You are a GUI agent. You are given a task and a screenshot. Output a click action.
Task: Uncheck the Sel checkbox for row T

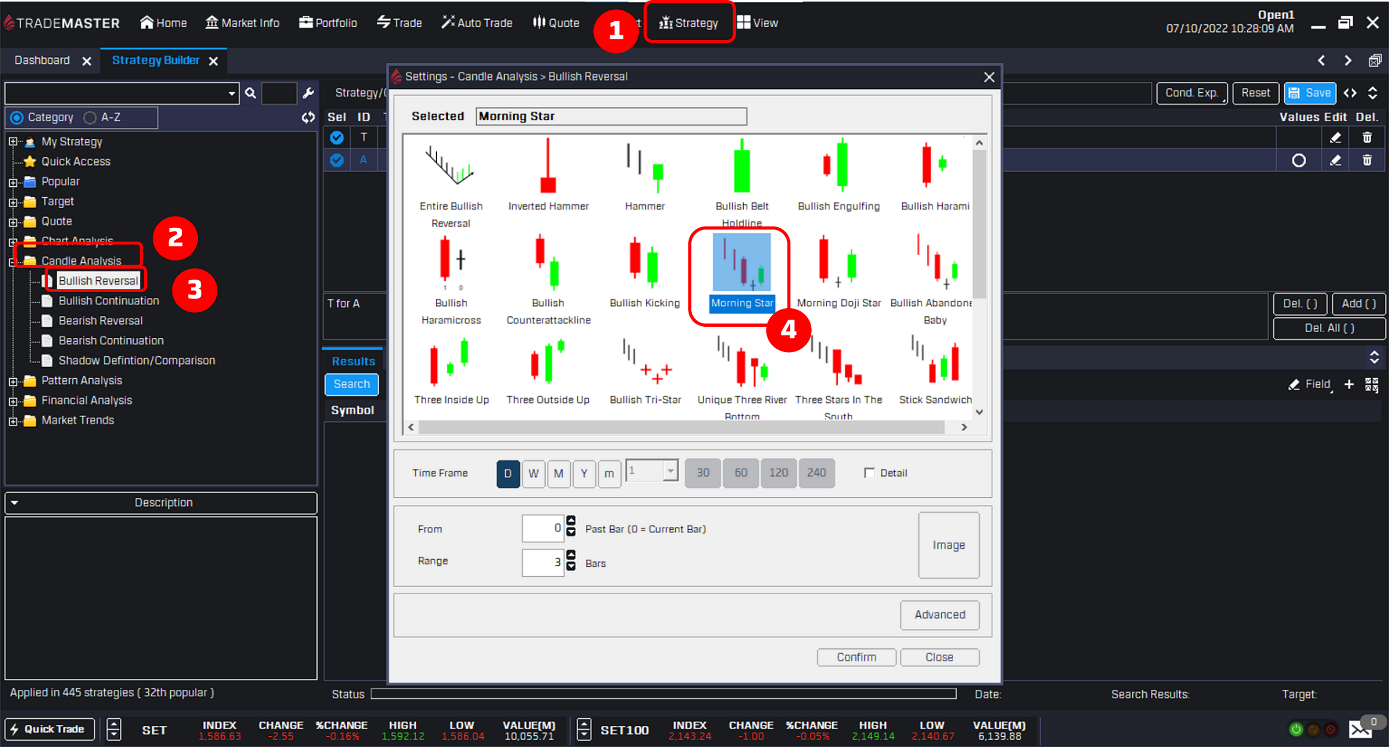coord(337,138)
